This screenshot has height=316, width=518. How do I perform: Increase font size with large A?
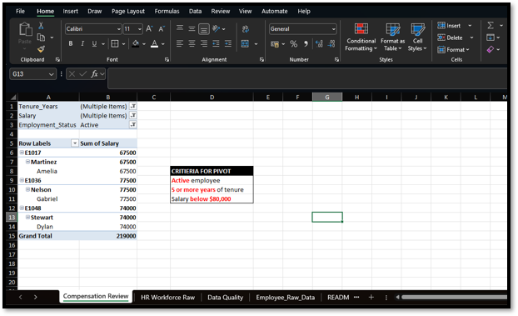[149, 29]
